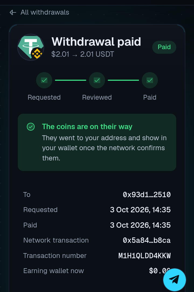Screen dimensions: 194x292
Task: Click the green Paid status badge
Action: [164, 47]
